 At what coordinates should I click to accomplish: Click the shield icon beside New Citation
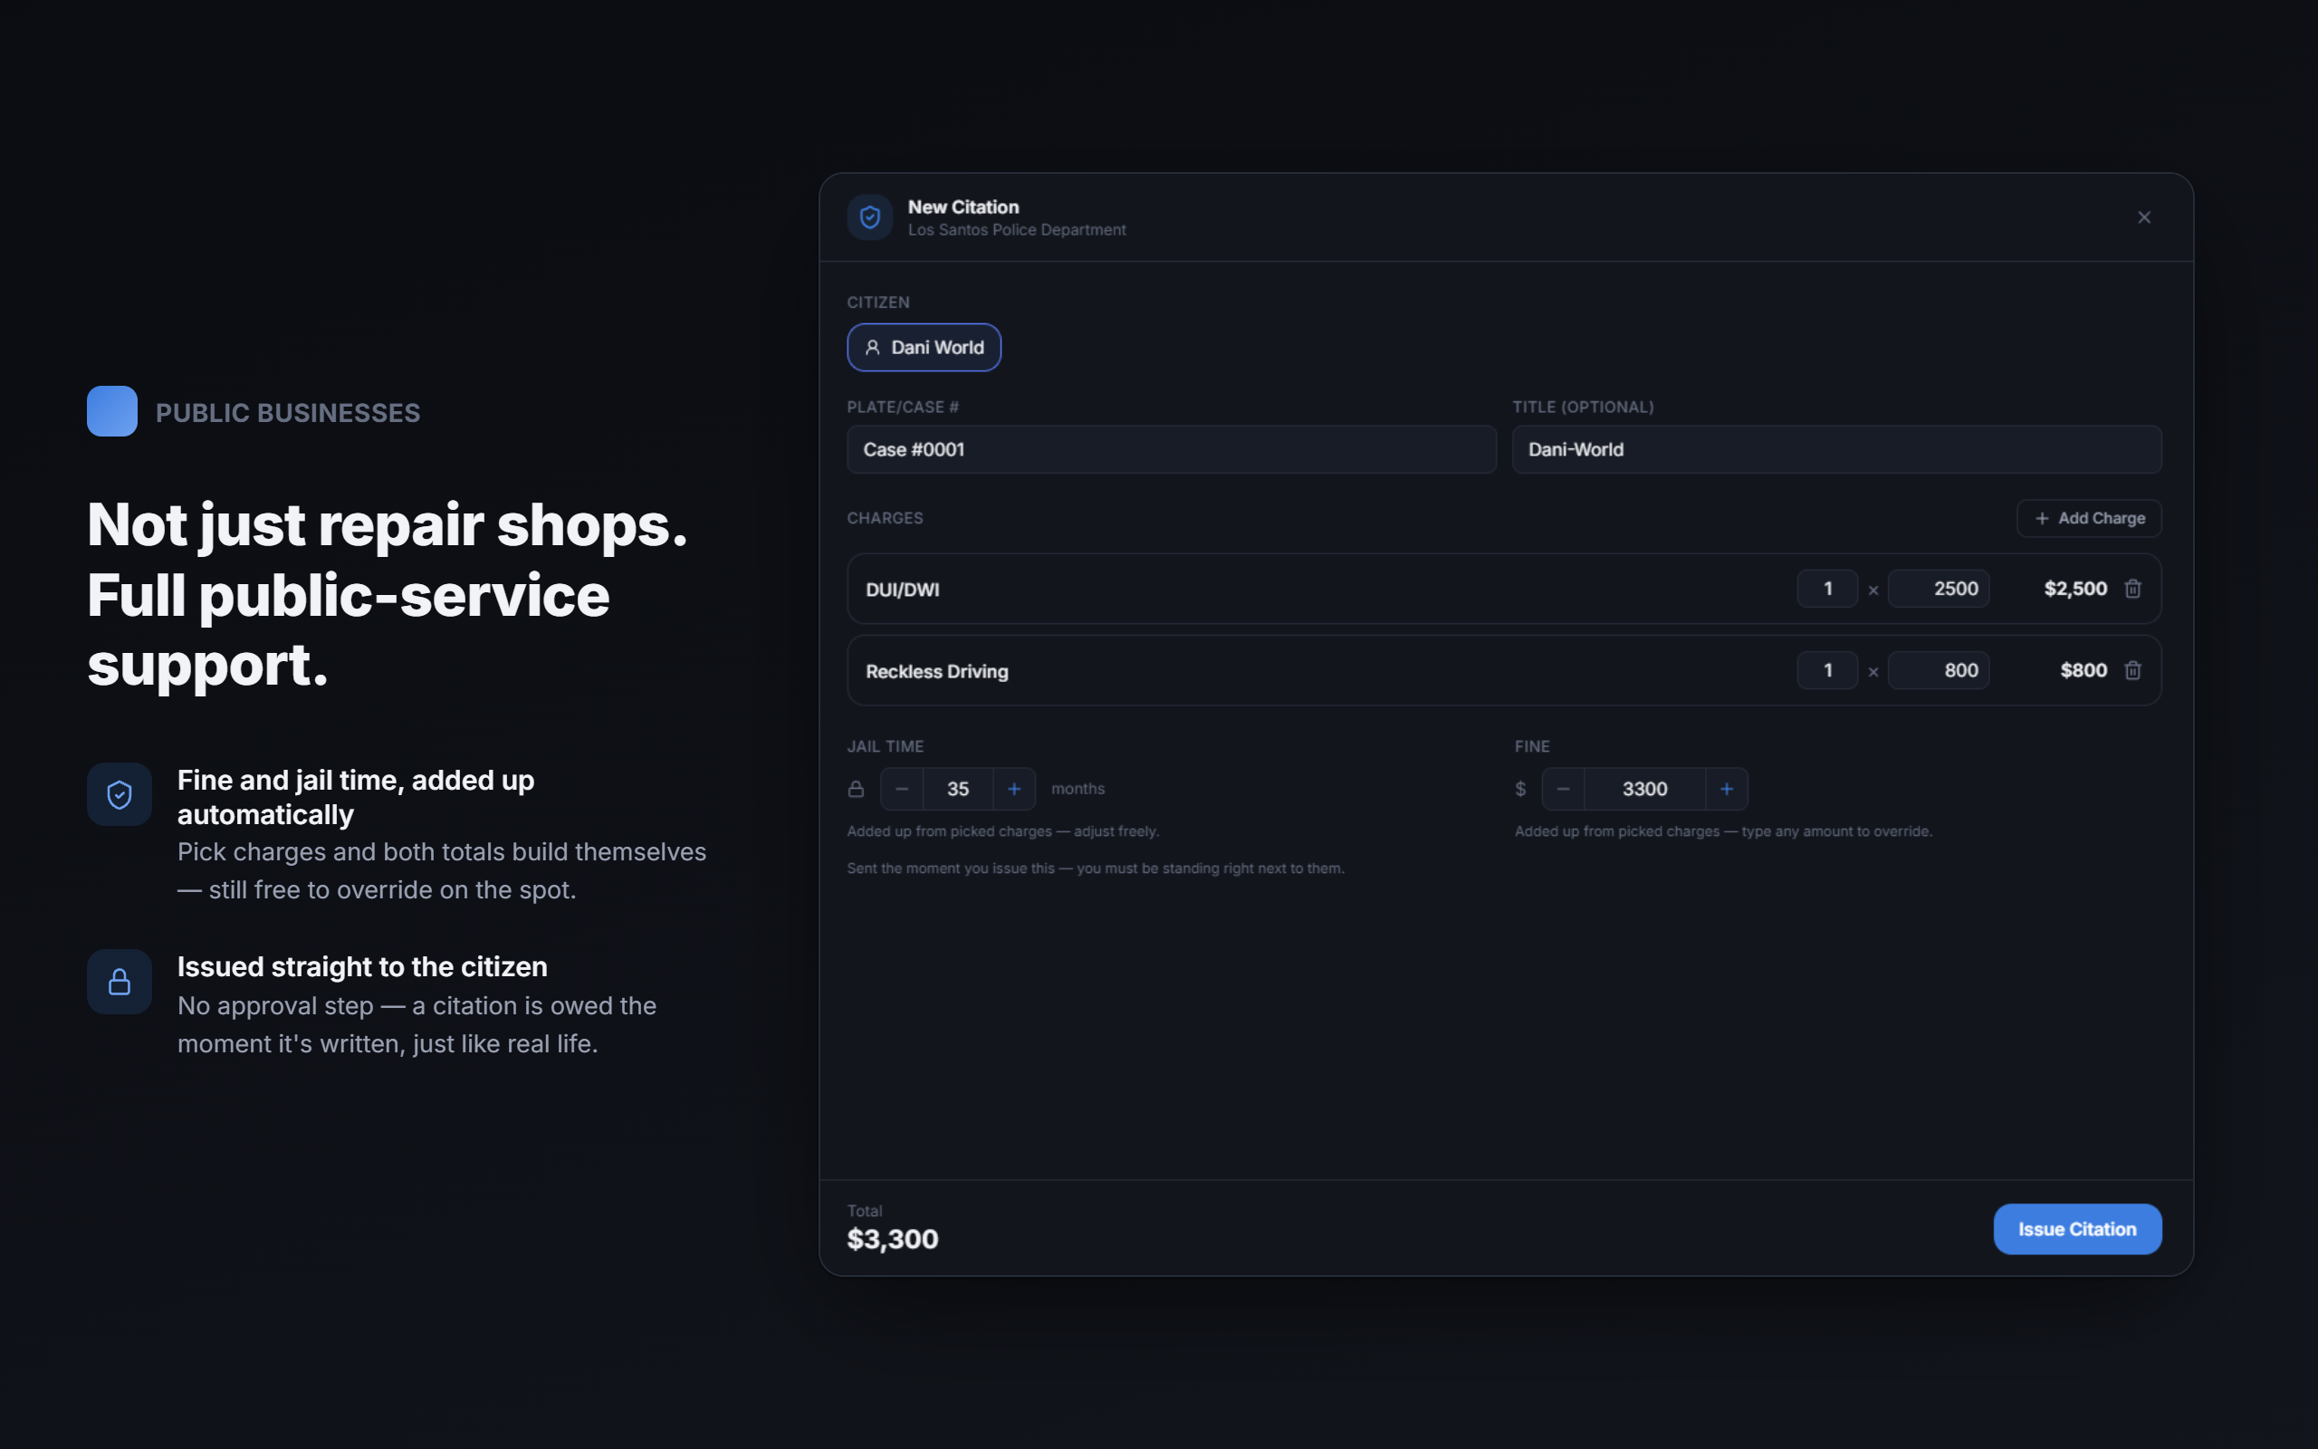tap(870, 217)
